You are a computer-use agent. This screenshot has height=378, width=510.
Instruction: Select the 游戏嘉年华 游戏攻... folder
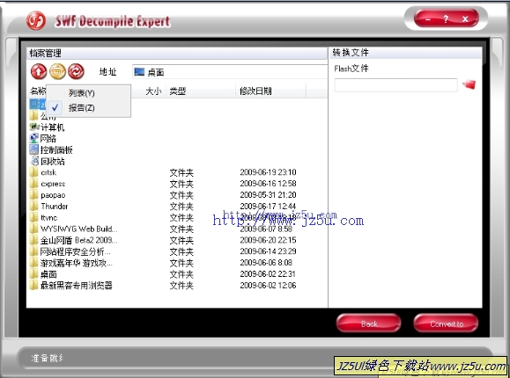[77, 263]
